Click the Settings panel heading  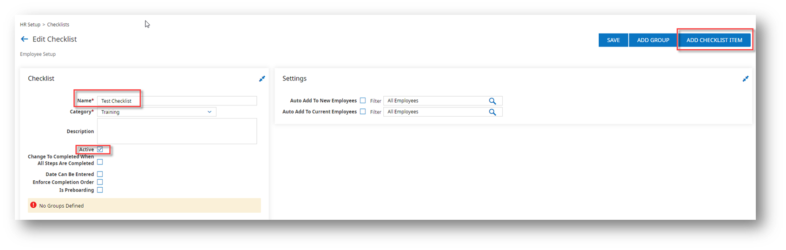tap(295, 79)
